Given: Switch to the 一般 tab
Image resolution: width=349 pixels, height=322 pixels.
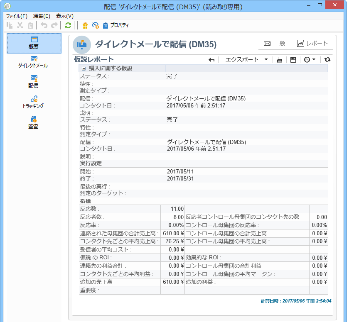Looking at the screenshot, I should 274,43.
